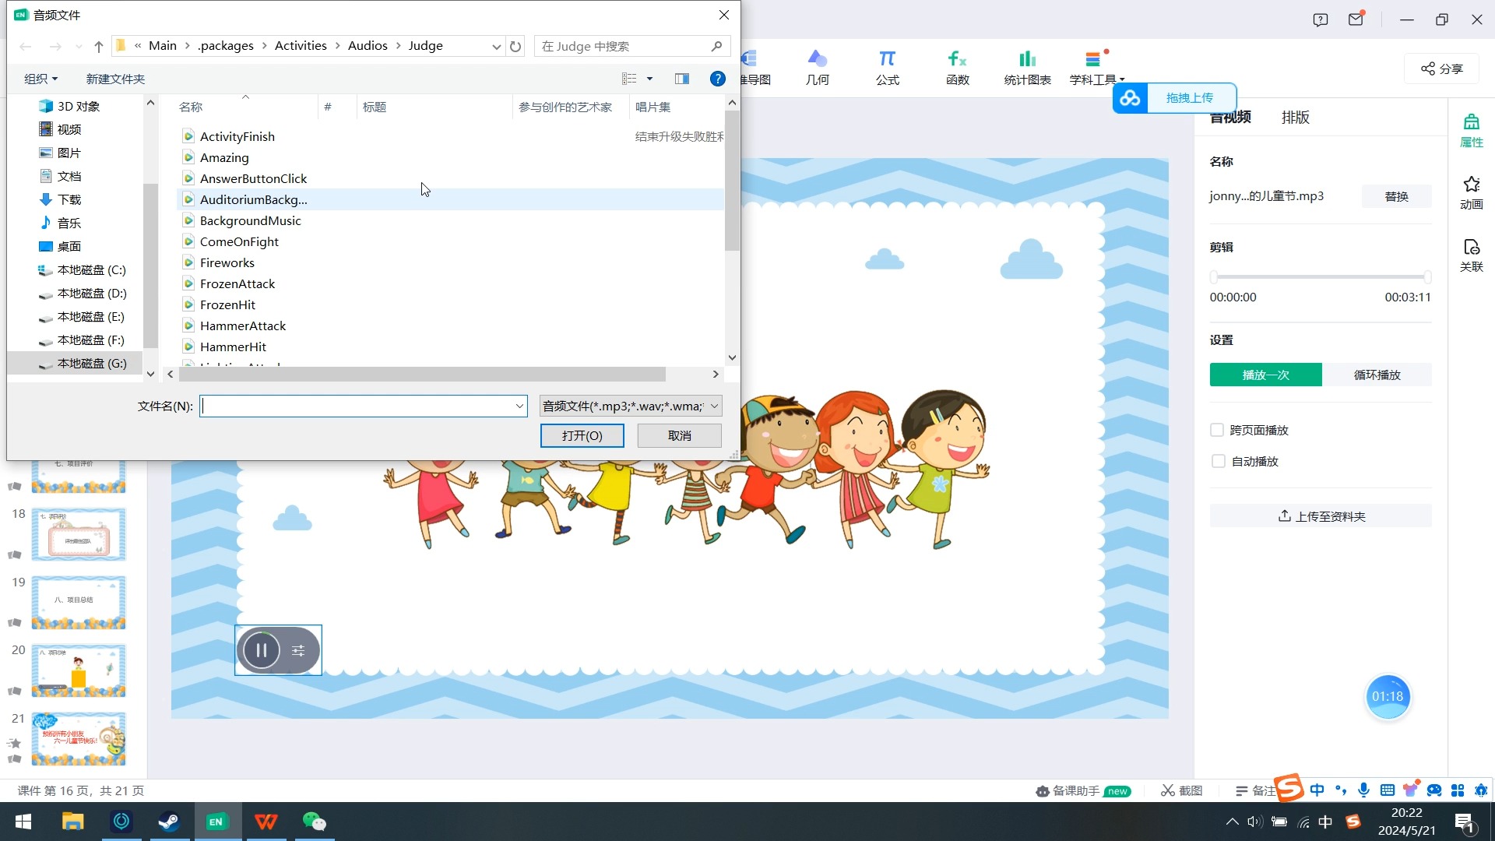Open WeChat from the taskbar
The width and height of the screenshot is (1495, 841).
314,822
